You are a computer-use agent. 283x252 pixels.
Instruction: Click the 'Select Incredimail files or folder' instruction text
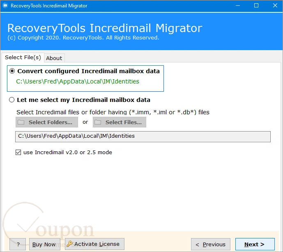pos(113,112)
